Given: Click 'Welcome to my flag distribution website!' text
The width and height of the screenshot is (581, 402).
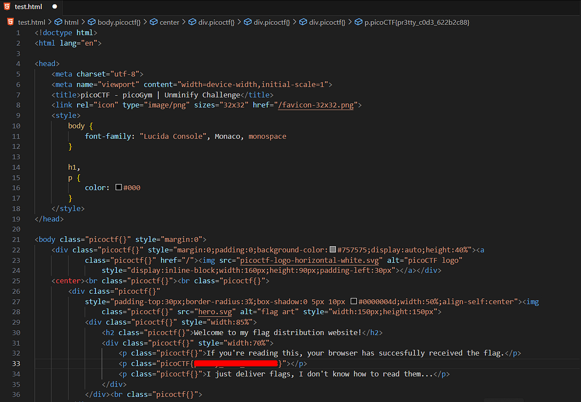Looking at the screenshot, I should click(277, 332).
